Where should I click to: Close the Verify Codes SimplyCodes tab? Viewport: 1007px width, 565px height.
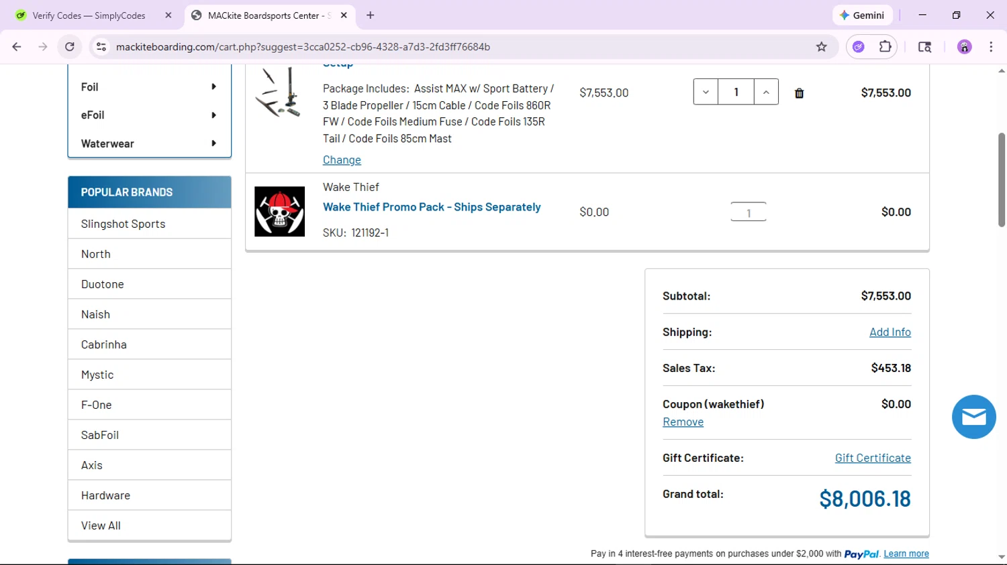(x=169, y=15)
